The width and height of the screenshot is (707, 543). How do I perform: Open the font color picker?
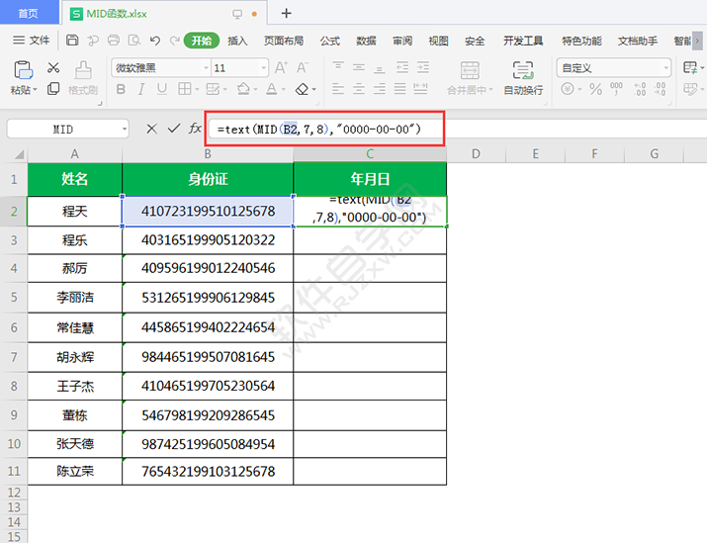click(278, 89)
